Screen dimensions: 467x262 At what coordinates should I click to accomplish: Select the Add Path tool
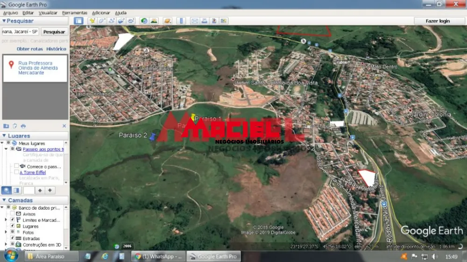112,21
